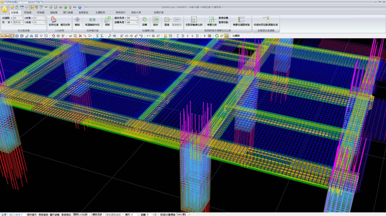Click 操作提示 in status bar
The image size is (386, 216).
tap(32, 215)
